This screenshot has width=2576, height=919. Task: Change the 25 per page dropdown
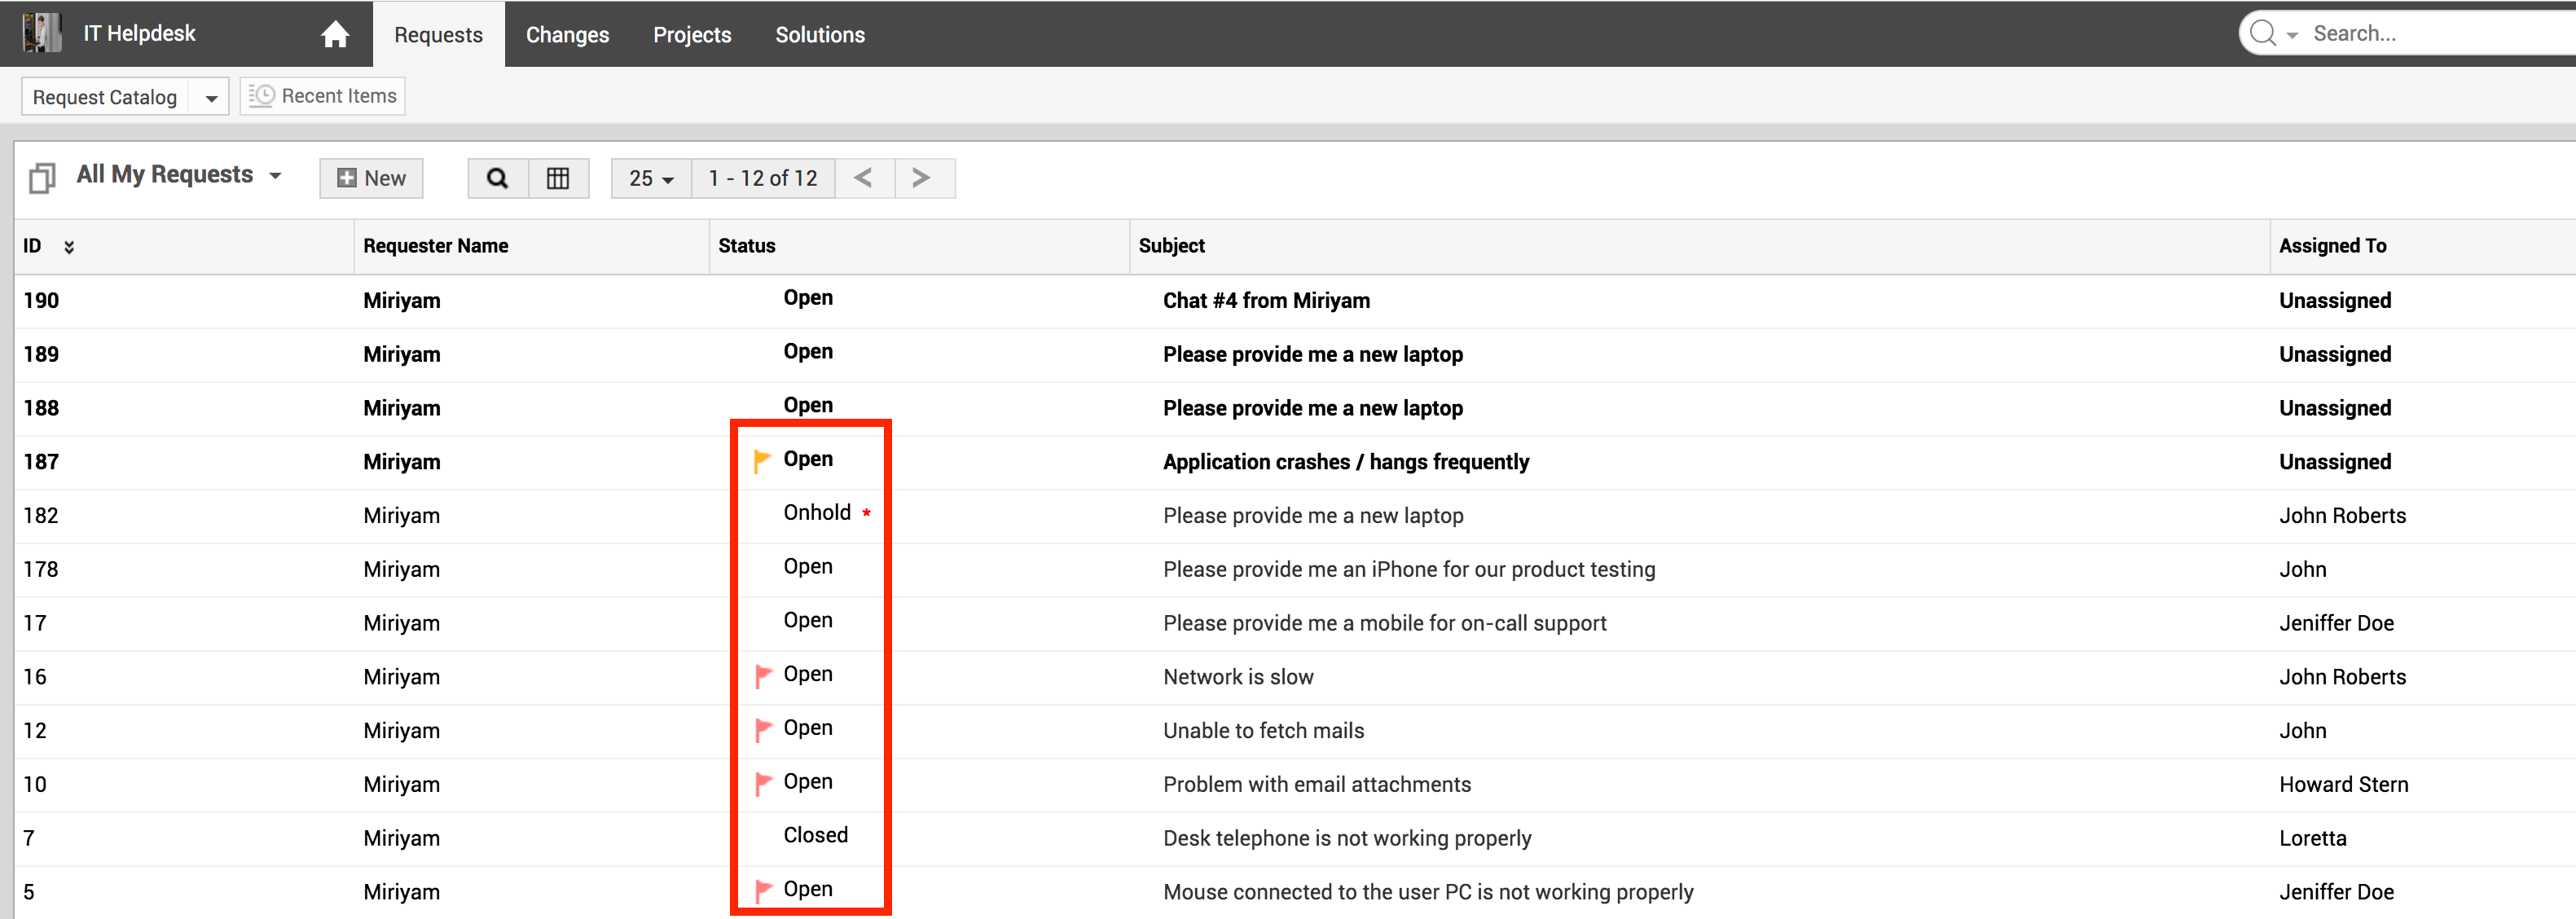point(651,178)
